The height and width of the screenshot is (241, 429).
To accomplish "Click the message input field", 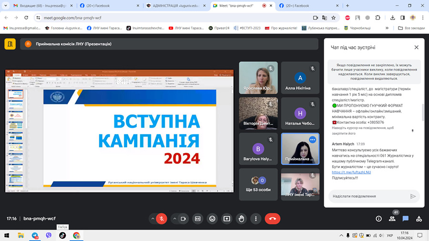I will (x=369, y=196).
